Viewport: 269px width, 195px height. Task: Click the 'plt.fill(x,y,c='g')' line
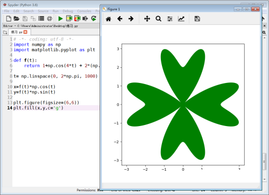click(38, 108)
